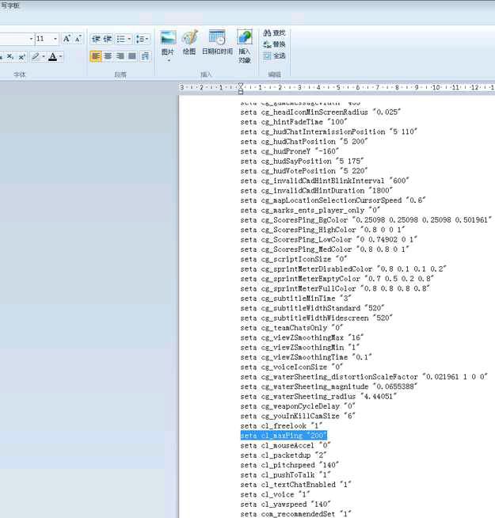Click the font size field showing 11
This screenshot has width=495, height=518.
pyautogui.click(x=44, y=39)
